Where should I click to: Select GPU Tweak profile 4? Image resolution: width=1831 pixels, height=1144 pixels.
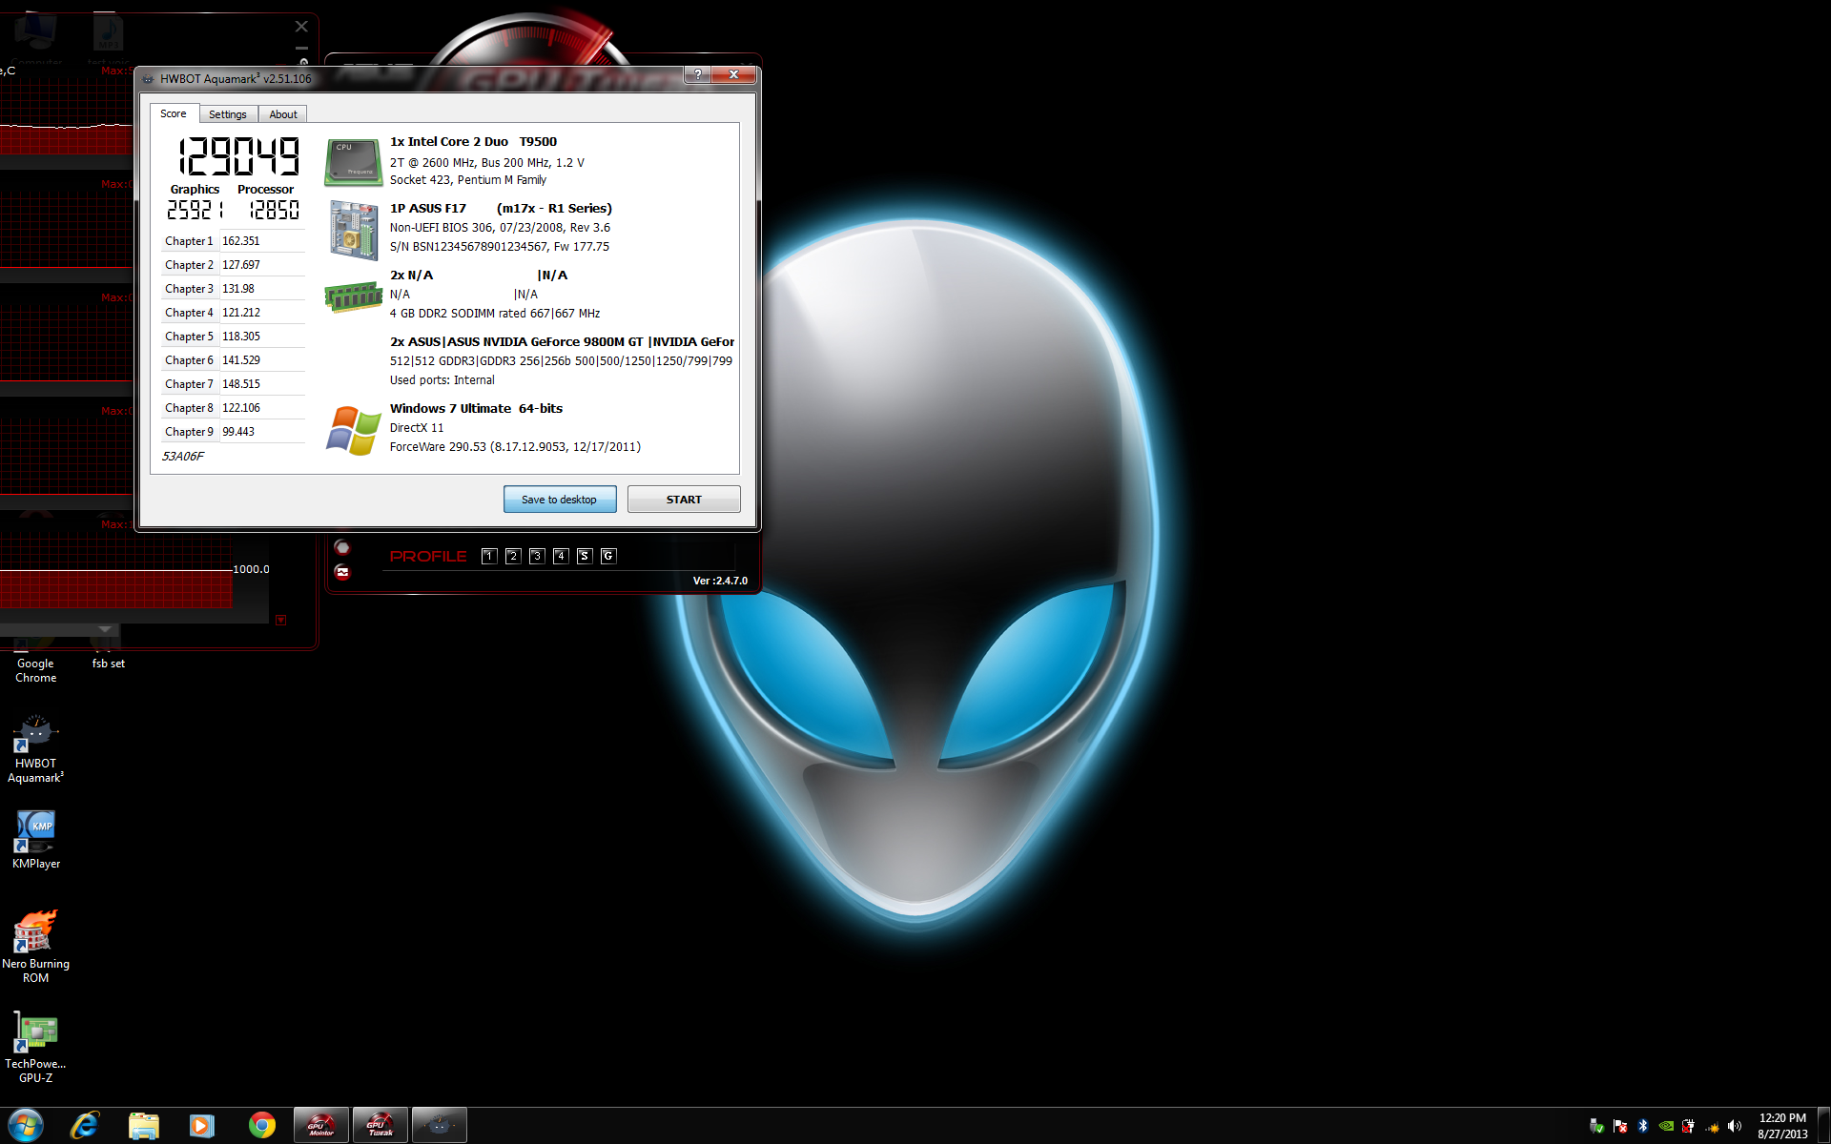[561, 556]
